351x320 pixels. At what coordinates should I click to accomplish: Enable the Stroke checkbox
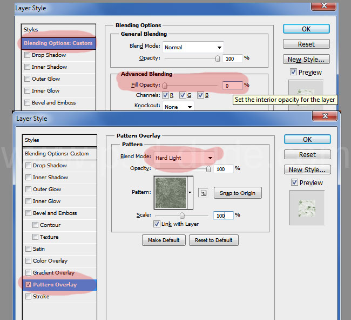pos(28,297)
